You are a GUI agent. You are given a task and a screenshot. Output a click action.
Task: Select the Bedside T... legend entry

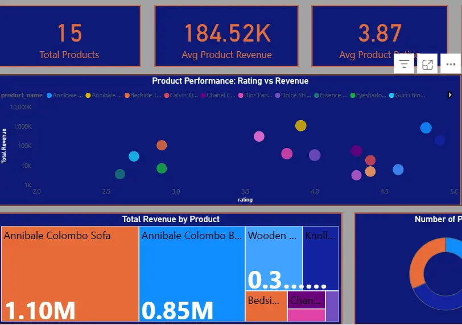143,95
